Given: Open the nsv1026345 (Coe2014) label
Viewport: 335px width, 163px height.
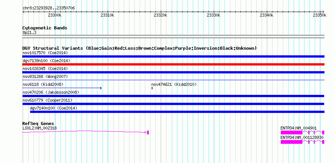Looking at the screenshot, I should [x=45, y=69].
